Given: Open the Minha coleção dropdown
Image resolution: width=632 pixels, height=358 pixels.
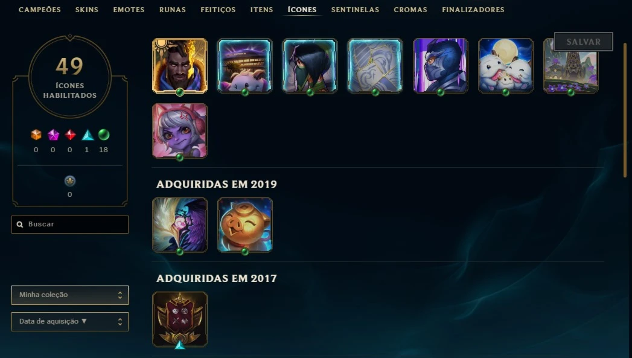Looking at the screenshot, I should tap(70, 295).
